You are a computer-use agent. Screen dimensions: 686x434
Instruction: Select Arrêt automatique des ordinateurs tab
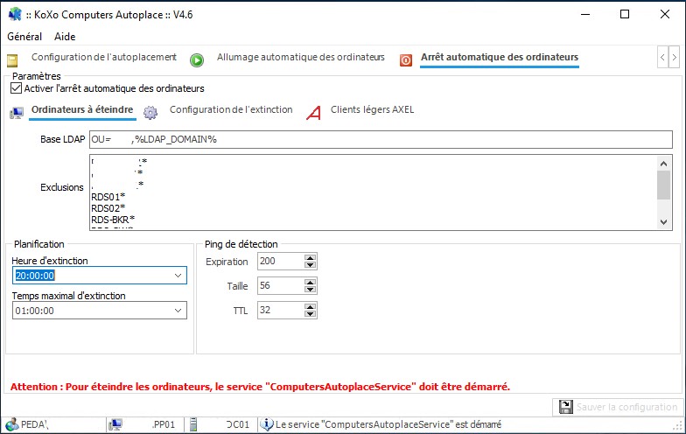coord(499,58)
